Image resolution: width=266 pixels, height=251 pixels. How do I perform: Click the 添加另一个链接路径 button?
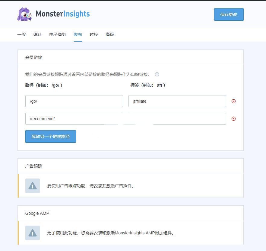50,137
